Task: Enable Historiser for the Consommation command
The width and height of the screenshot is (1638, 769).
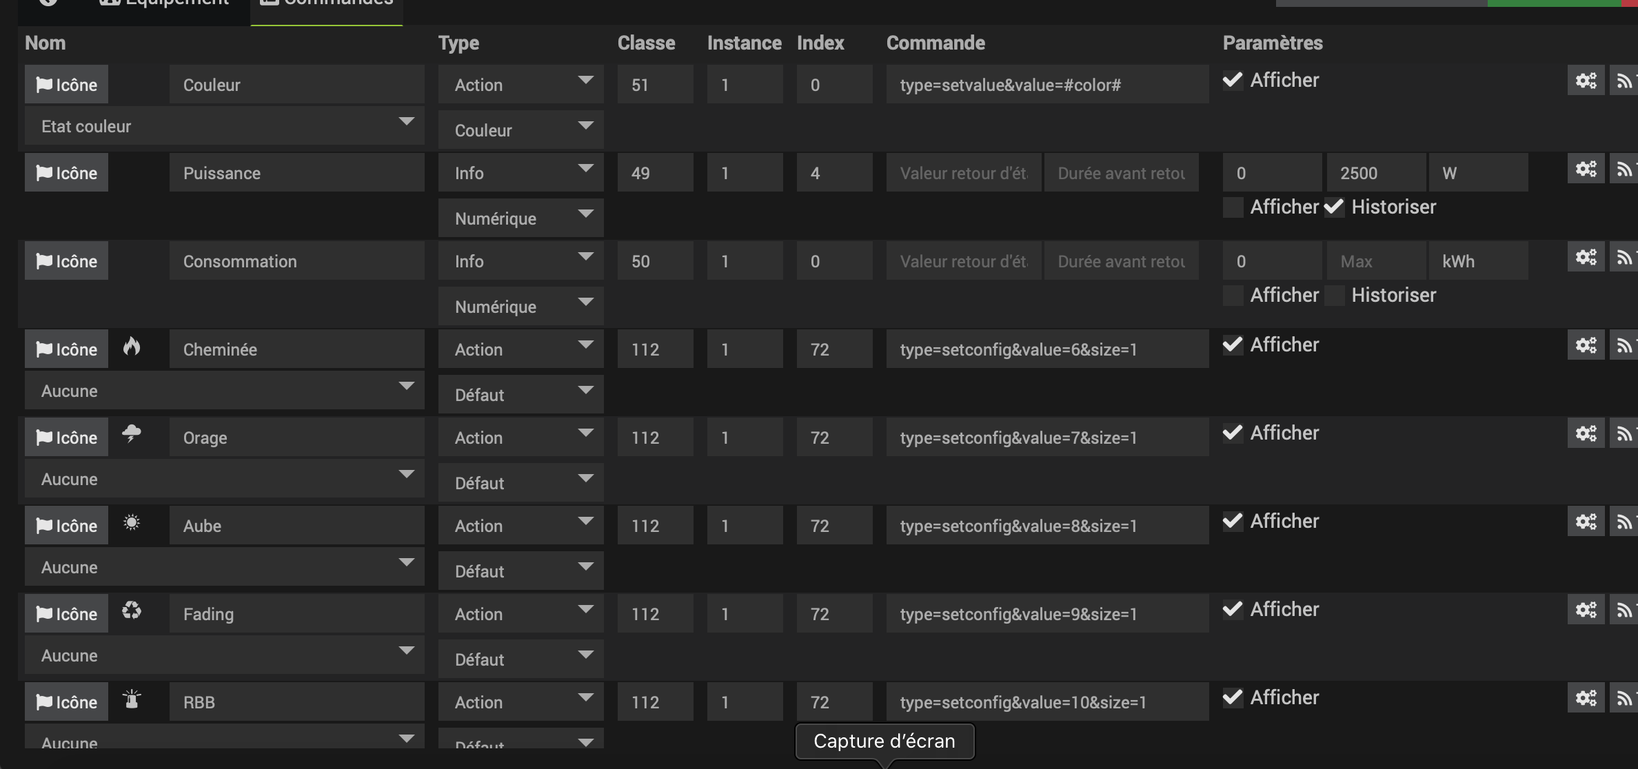Action: (1335, 296)
